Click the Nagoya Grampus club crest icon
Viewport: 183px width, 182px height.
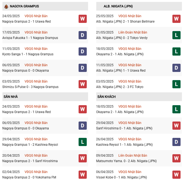(x=6, y=7)
